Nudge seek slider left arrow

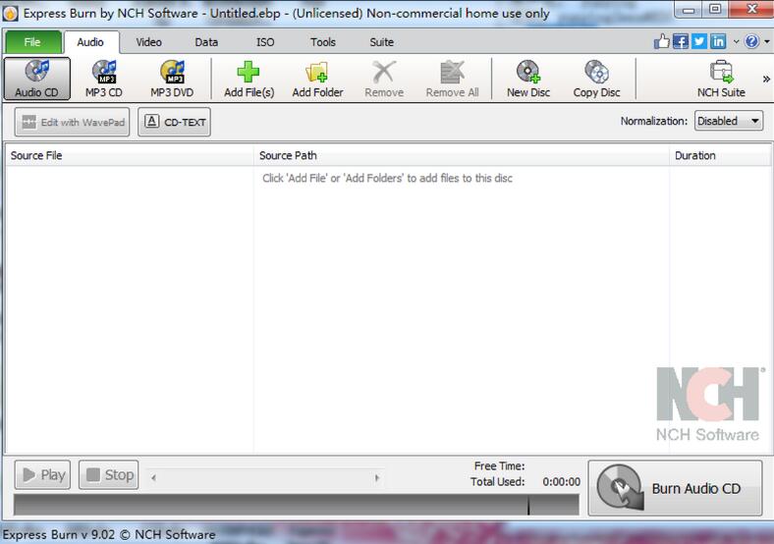[153, 477]
